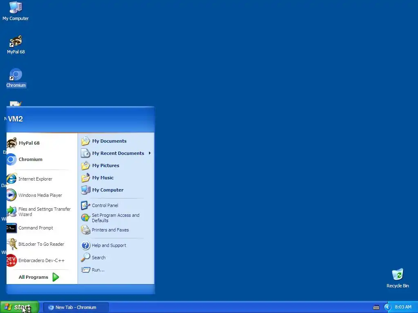Open Help and Support
418x313 pixels.
coord(116,245)
